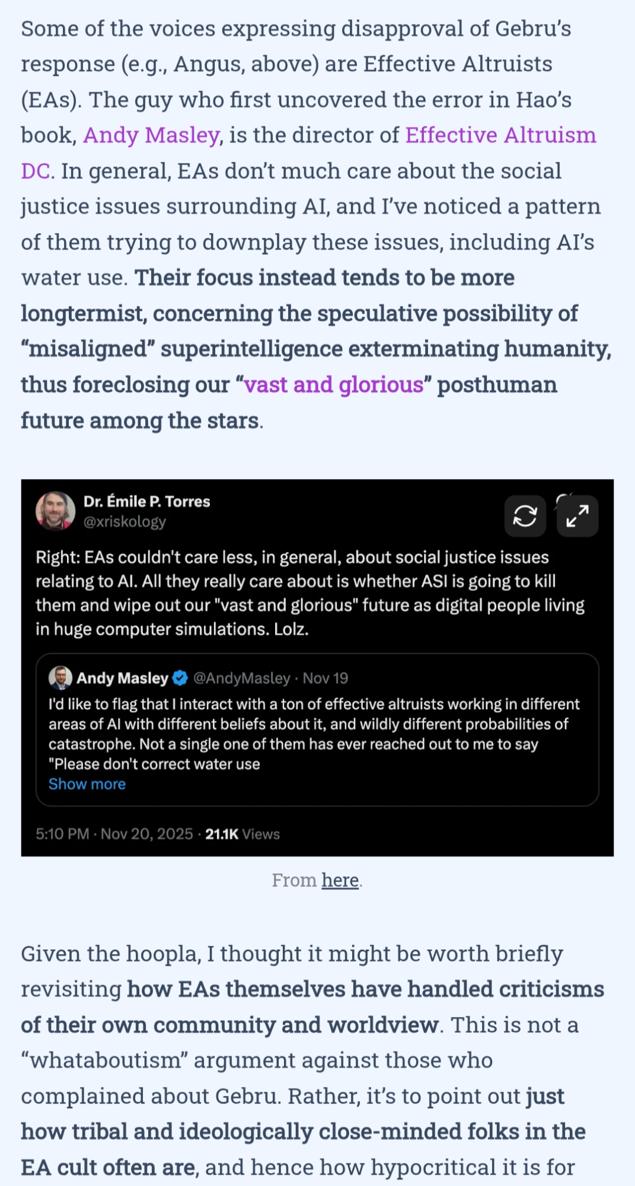
Task: Follow the "vast and glorious" hyperlink
Action: click(334, 385)
